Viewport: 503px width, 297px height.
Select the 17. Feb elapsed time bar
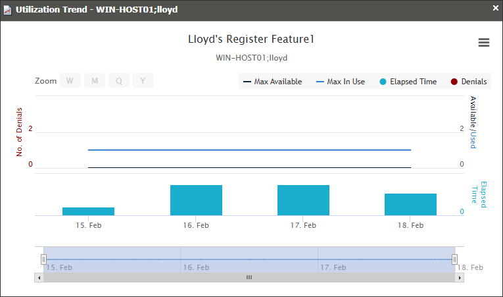coord(304,200)
